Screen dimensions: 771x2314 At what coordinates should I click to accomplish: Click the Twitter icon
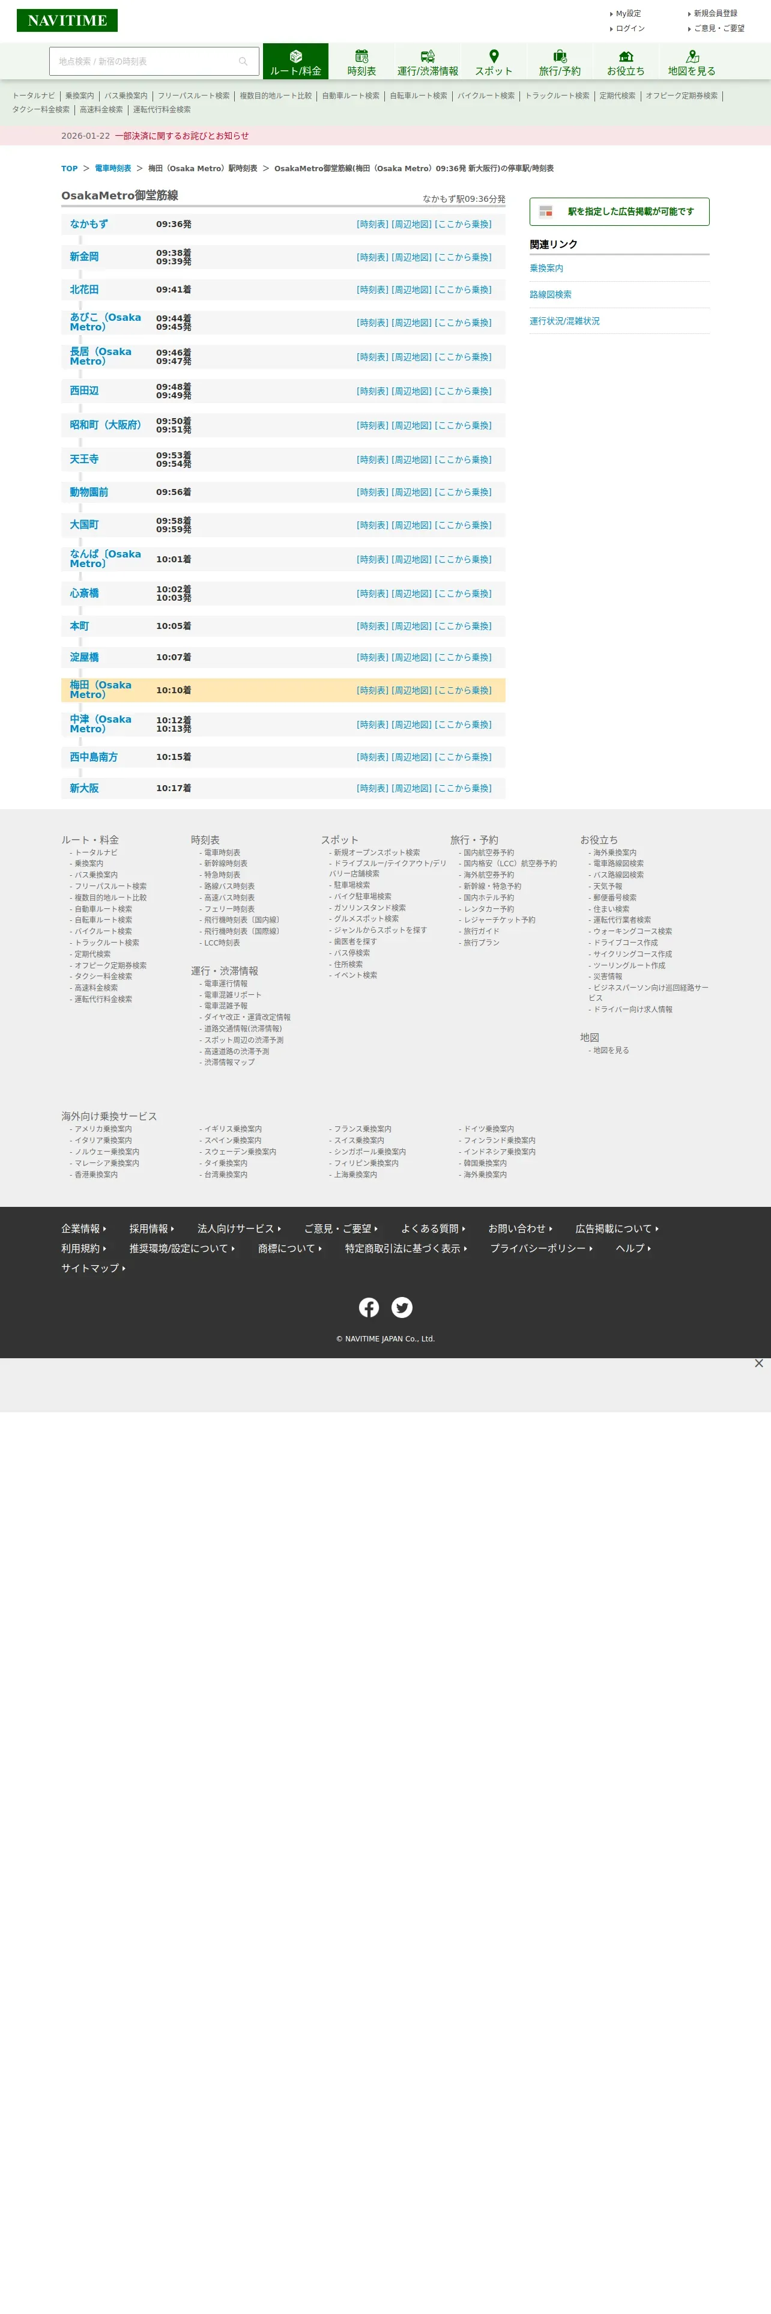click(402, 1308)
